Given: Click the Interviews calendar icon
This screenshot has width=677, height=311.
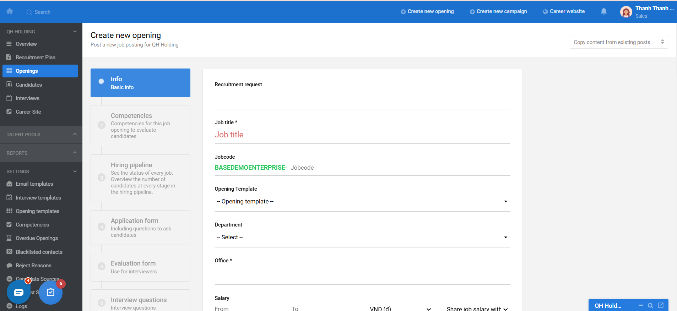Looking at the screenshot, I should (9, 98).
